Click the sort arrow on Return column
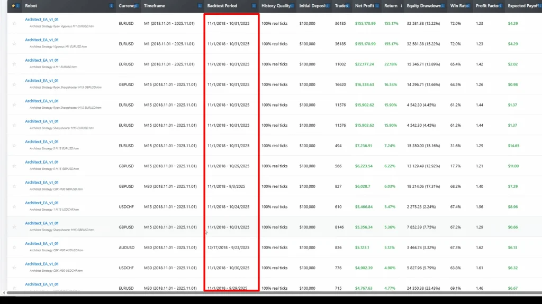 coord(401,6)
